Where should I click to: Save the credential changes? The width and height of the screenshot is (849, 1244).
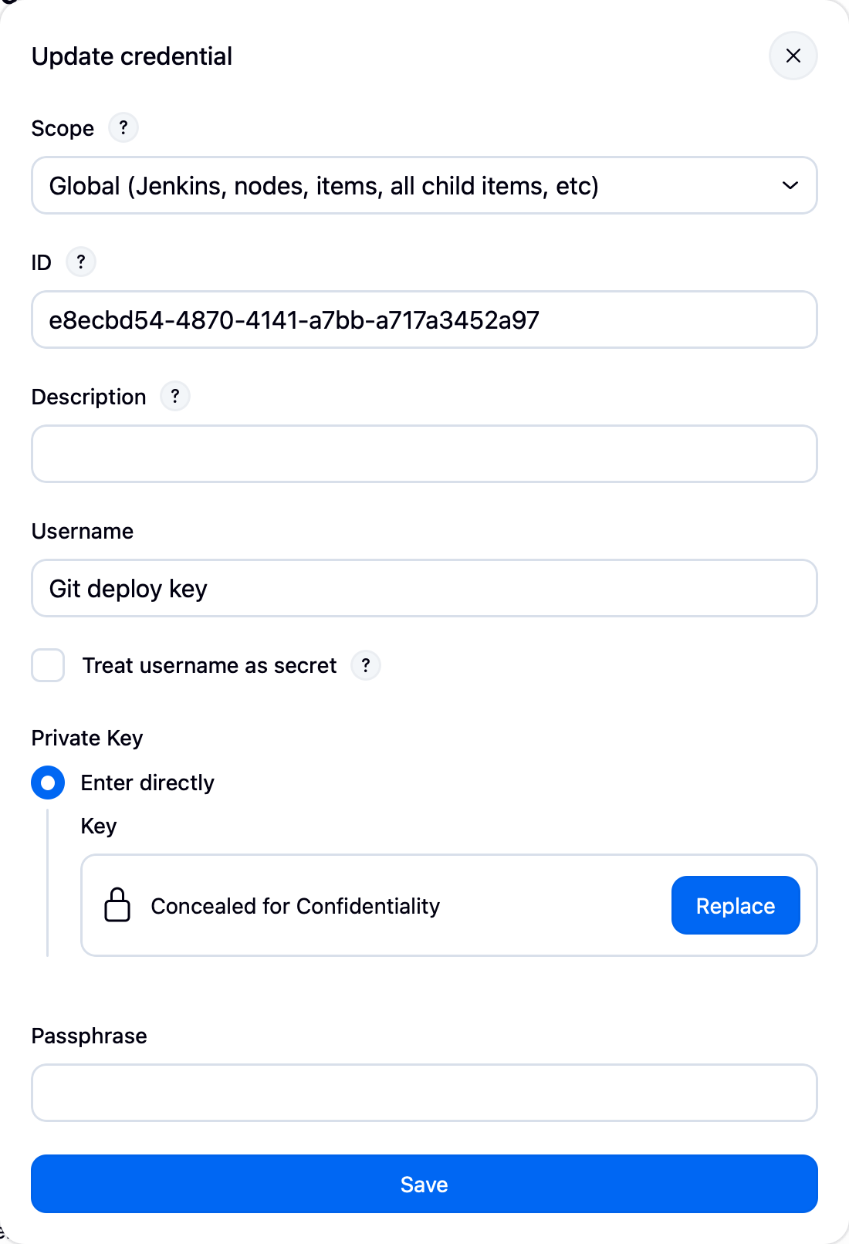pos(424,1184)
